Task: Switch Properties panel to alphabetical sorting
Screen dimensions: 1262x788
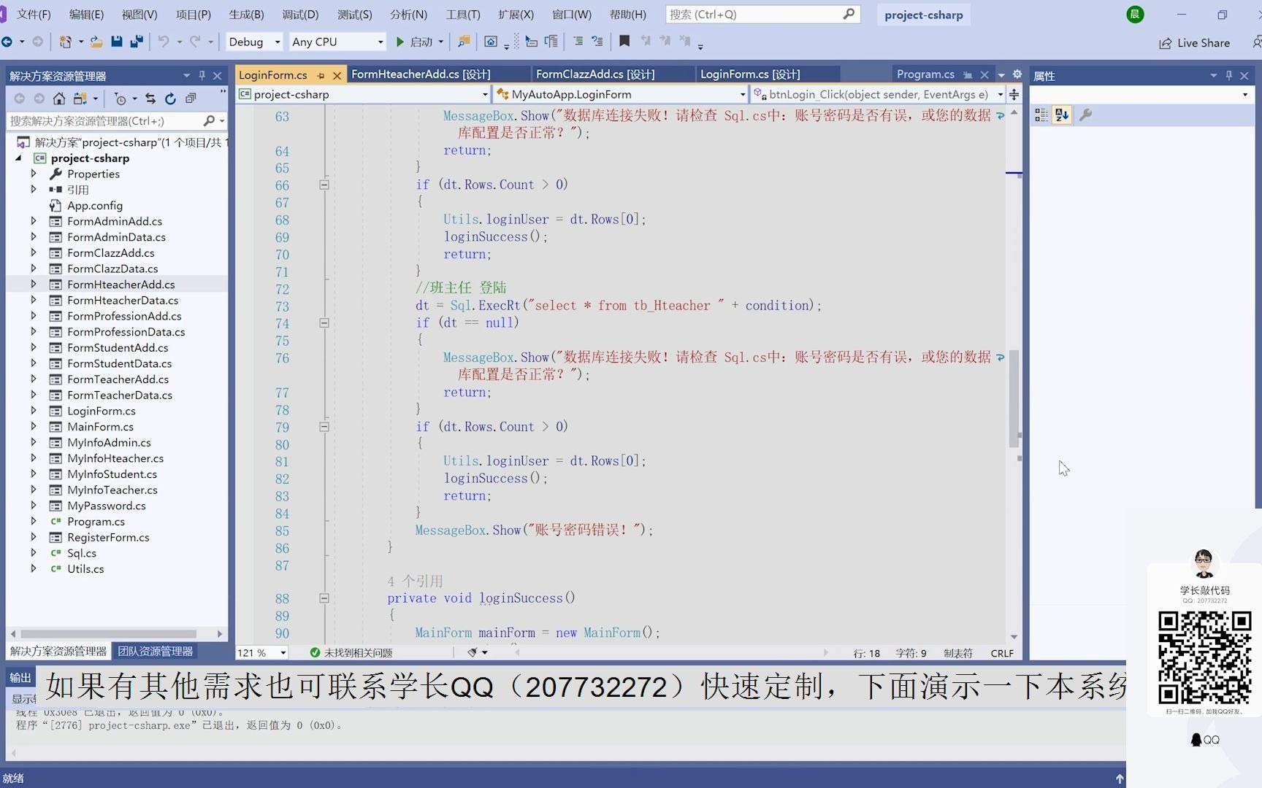Action: [1061, 115]
